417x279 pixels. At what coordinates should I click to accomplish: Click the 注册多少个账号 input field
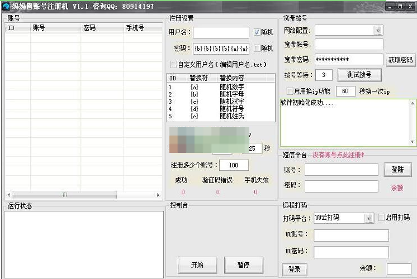tap(234, 165)
